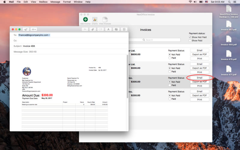Mark the $300.00 invoice as Paid

pos(169,85)
